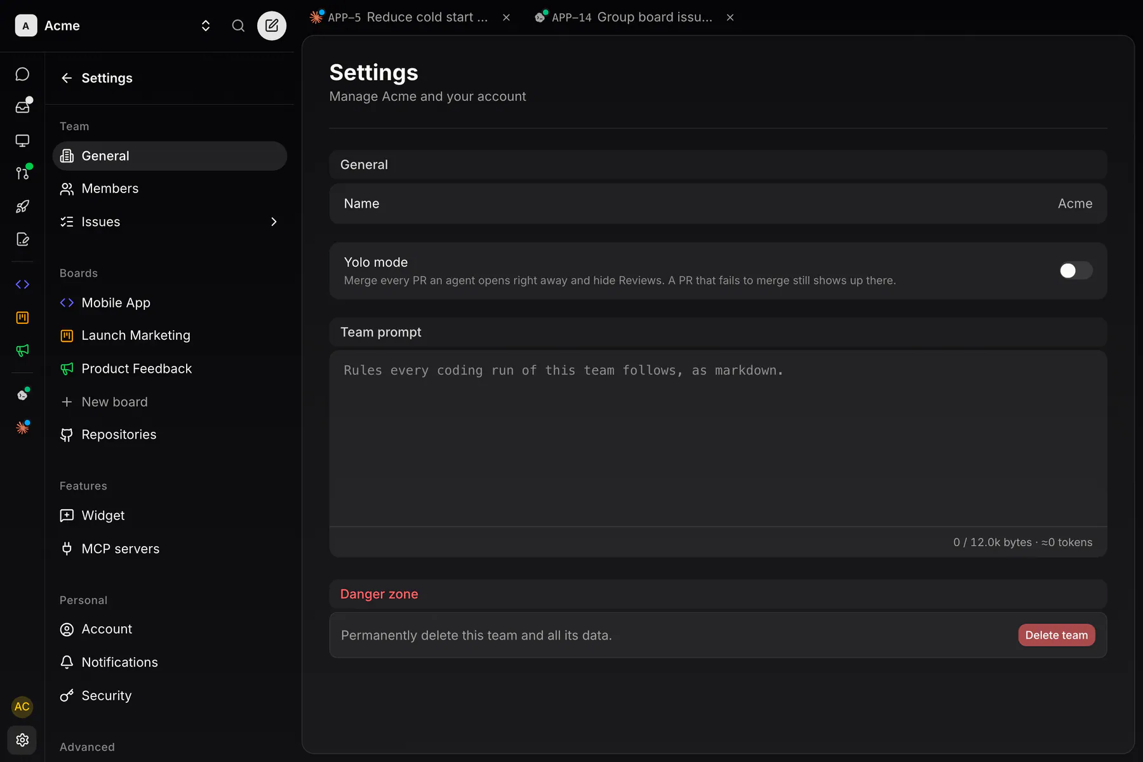
Task: Open Notifications settings
Action: click(170, 662)
